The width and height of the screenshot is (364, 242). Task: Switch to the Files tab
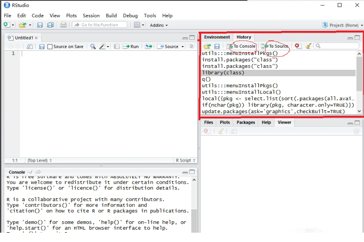pyautogui.click(x=208, y=122)
